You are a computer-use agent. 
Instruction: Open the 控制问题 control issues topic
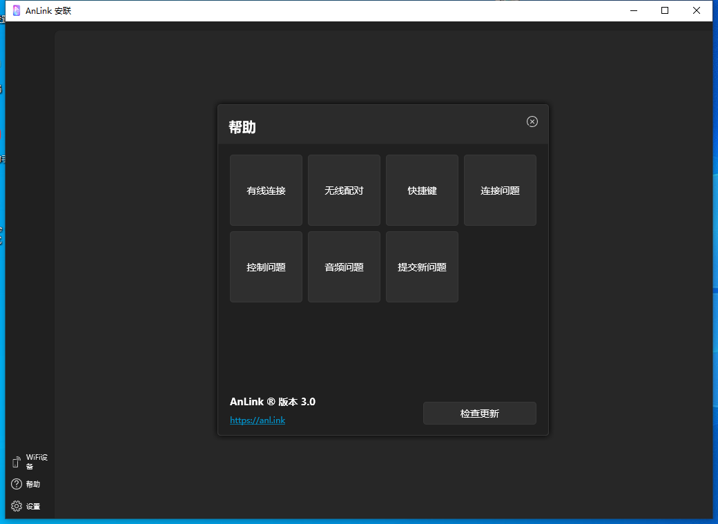coord(266,267)
